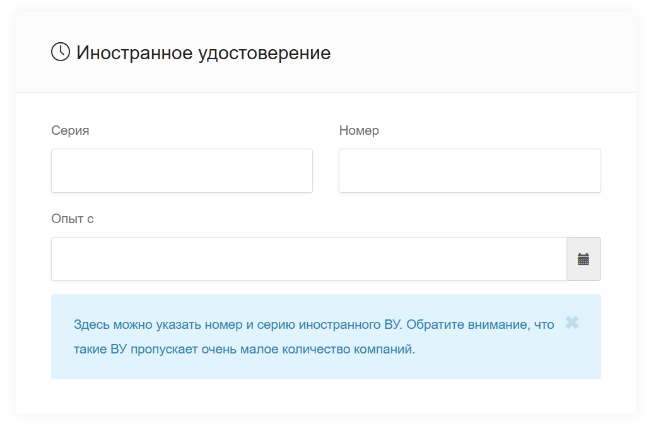
Task: Click the white area below the info alert
Action: pos(325,396)
